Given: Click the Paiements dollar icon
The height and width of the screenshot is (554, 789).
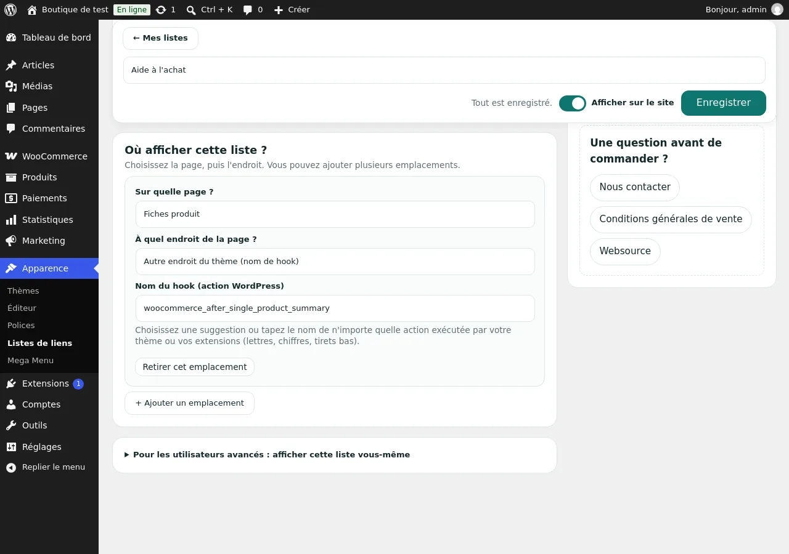Looking at the screenshot, I should click(11, 198).
